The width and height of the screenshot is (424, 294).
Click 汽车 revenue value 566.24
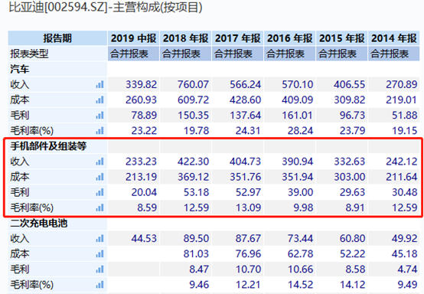click(245, 85)
